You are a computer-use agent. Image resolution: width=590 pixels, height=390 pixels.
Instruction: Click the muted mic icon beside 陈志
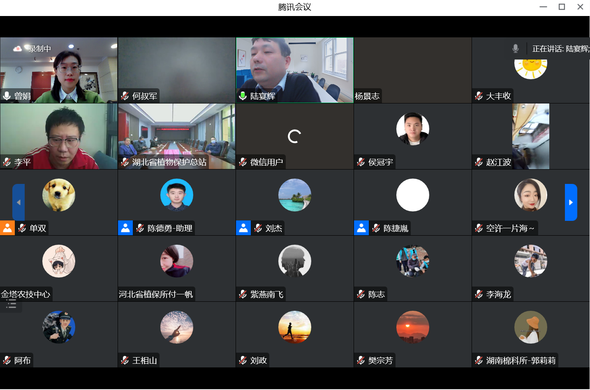click(x=361, y=294)
